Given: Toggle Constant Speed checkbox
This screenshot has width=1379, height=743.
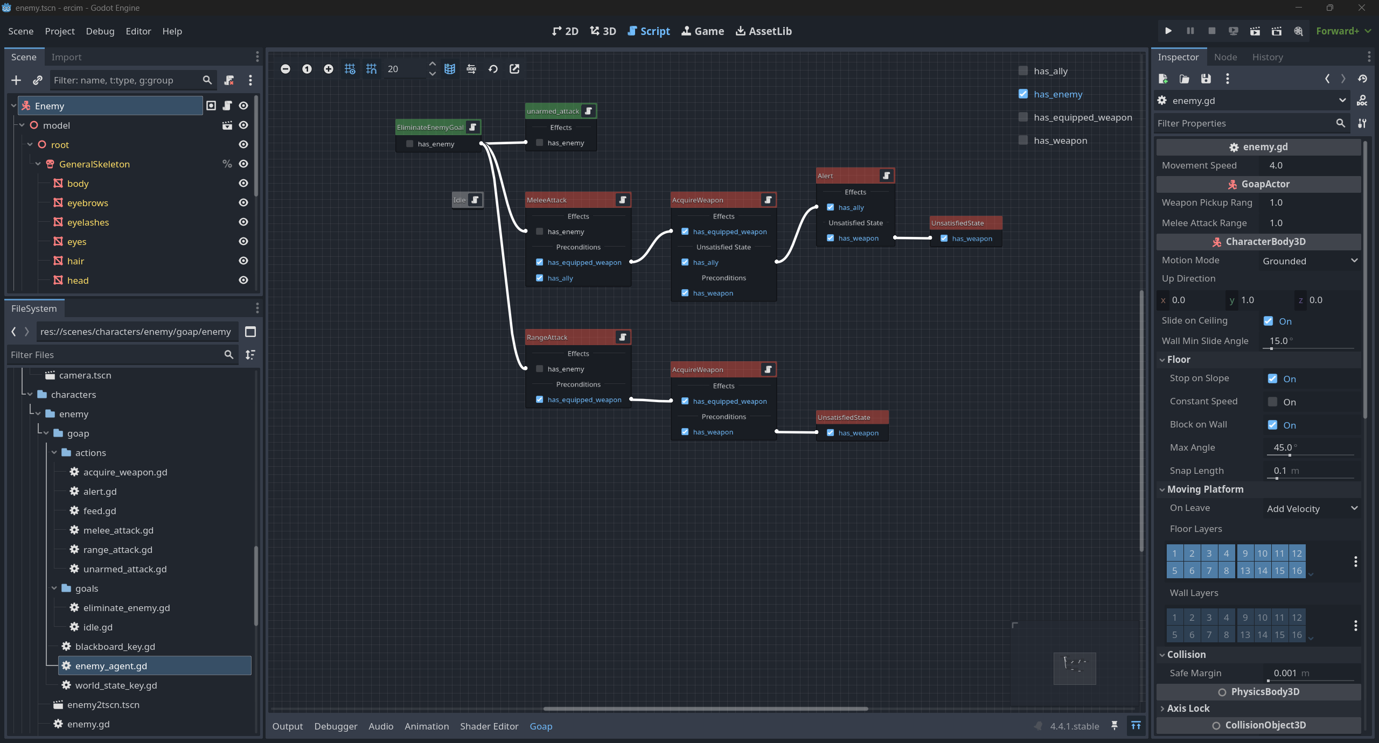Looking at the screenshot, I should [1272, 402].
